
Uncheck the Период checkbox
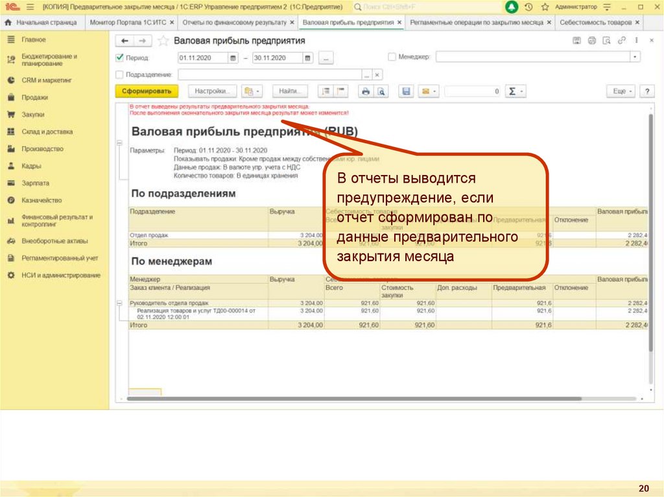[x=119, y=57]
